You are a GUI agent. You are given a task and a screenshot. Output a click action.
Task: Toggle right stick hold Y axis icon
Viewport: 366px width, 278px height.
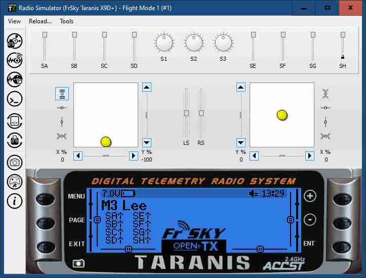tap(326, 122)
